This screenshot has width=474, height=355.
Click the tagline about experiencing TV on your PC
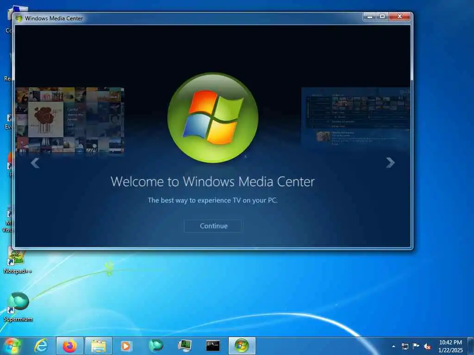212,200
